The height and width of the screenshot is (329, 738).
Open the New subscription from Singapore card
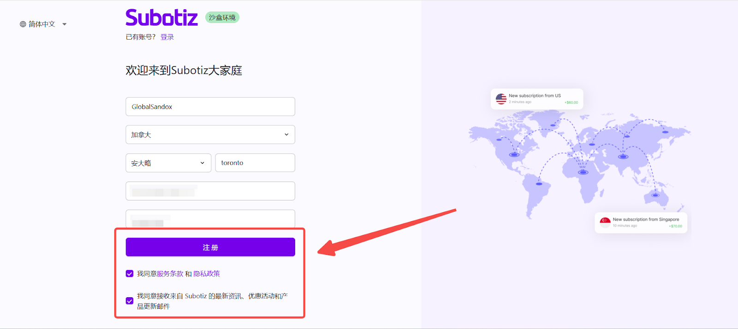(641, 223)
